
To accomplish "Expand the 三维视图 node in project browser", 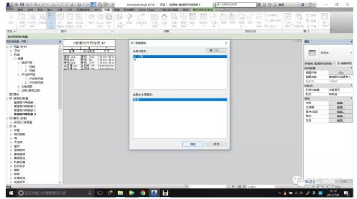I will pyautogui.click(x=18, y=87).
